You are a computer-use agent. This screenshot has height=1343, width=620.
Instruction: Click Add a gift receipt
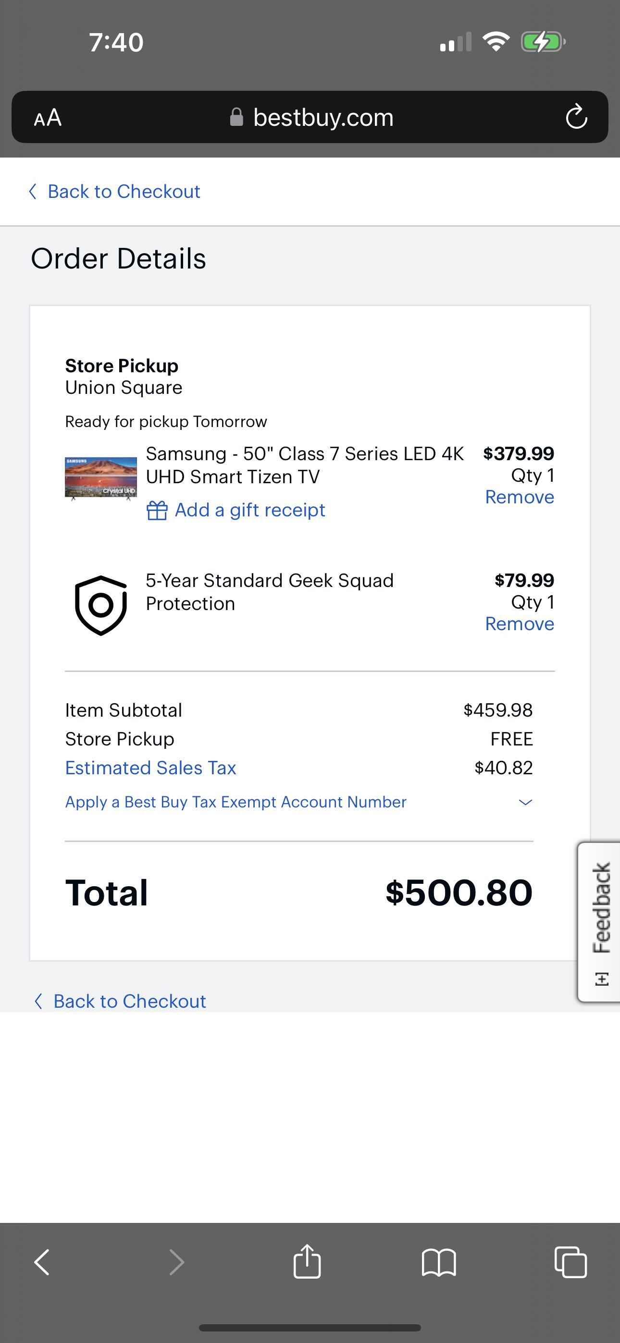tap(249, 510)
